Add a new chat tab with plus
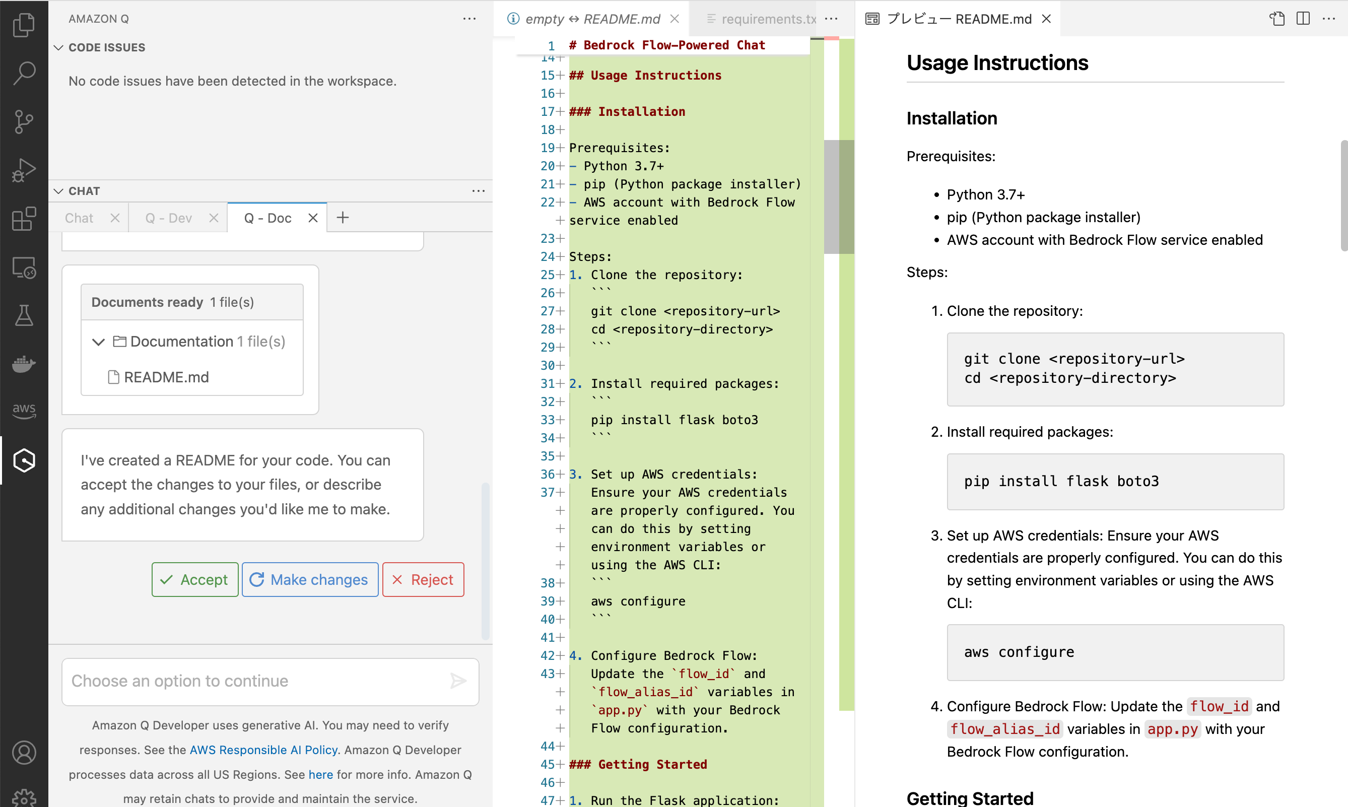This screenshot has height=807, width=1348. [343, 218]
